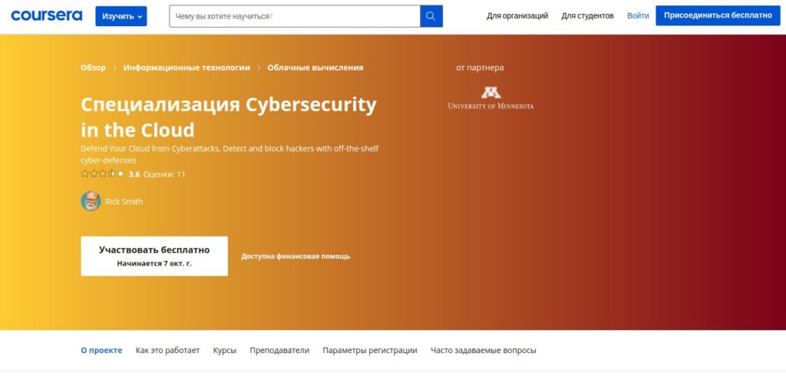Click the star rating icons
The image size is (786, 376).
(102, 174)
